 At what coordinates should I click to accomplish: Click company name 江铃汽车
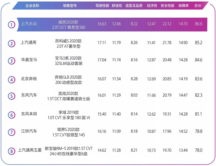[x=29, y=131]
